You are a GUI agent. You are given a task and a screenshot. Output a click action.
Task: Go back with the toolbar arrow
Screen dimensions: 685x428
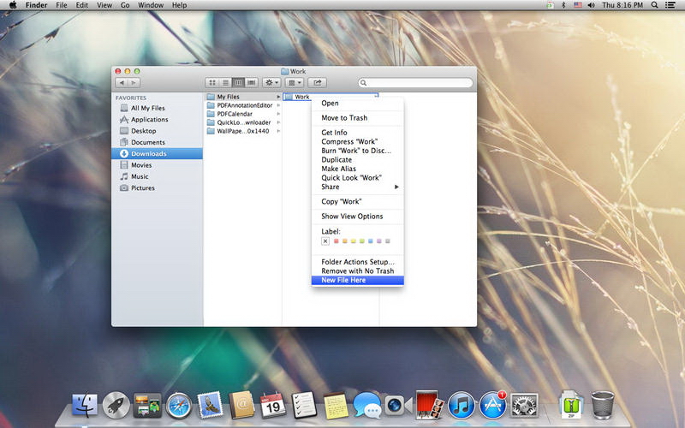pos(121,82)
